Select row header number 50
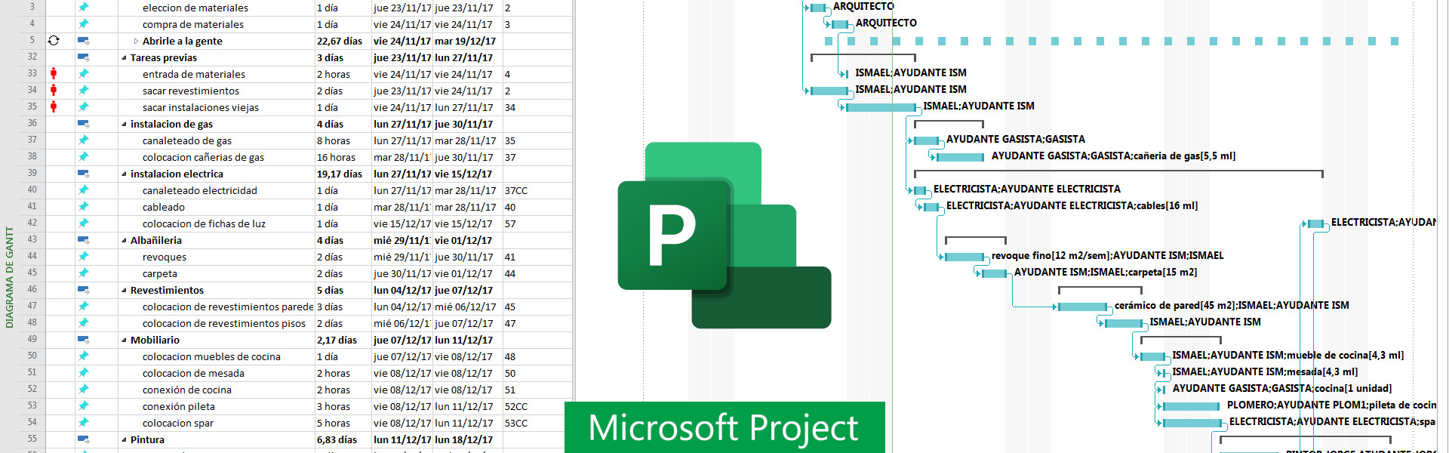Image resolution: width=1449 pixels, height=453 pixels. click(x=32, y=356)
